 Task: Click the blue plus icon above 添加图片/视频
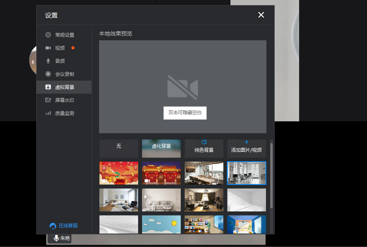247,142
